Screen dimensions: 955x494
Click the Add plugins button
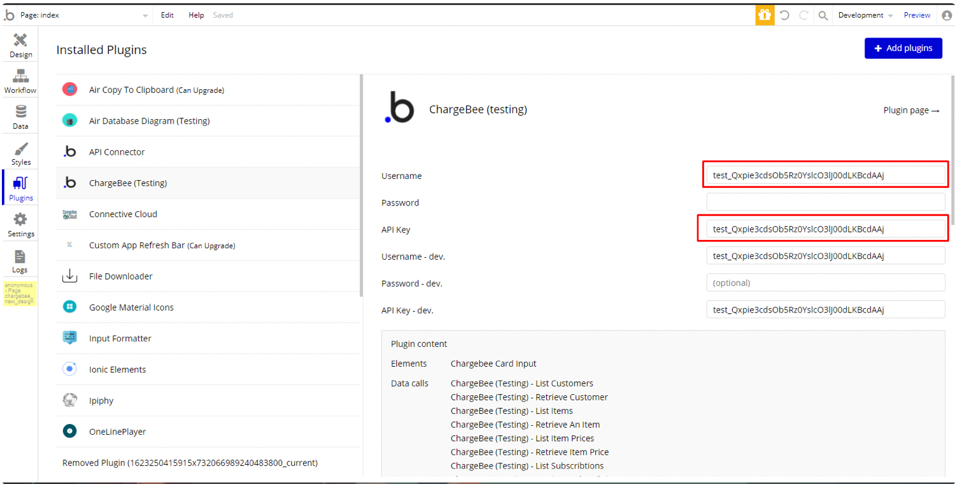point(903,48)
